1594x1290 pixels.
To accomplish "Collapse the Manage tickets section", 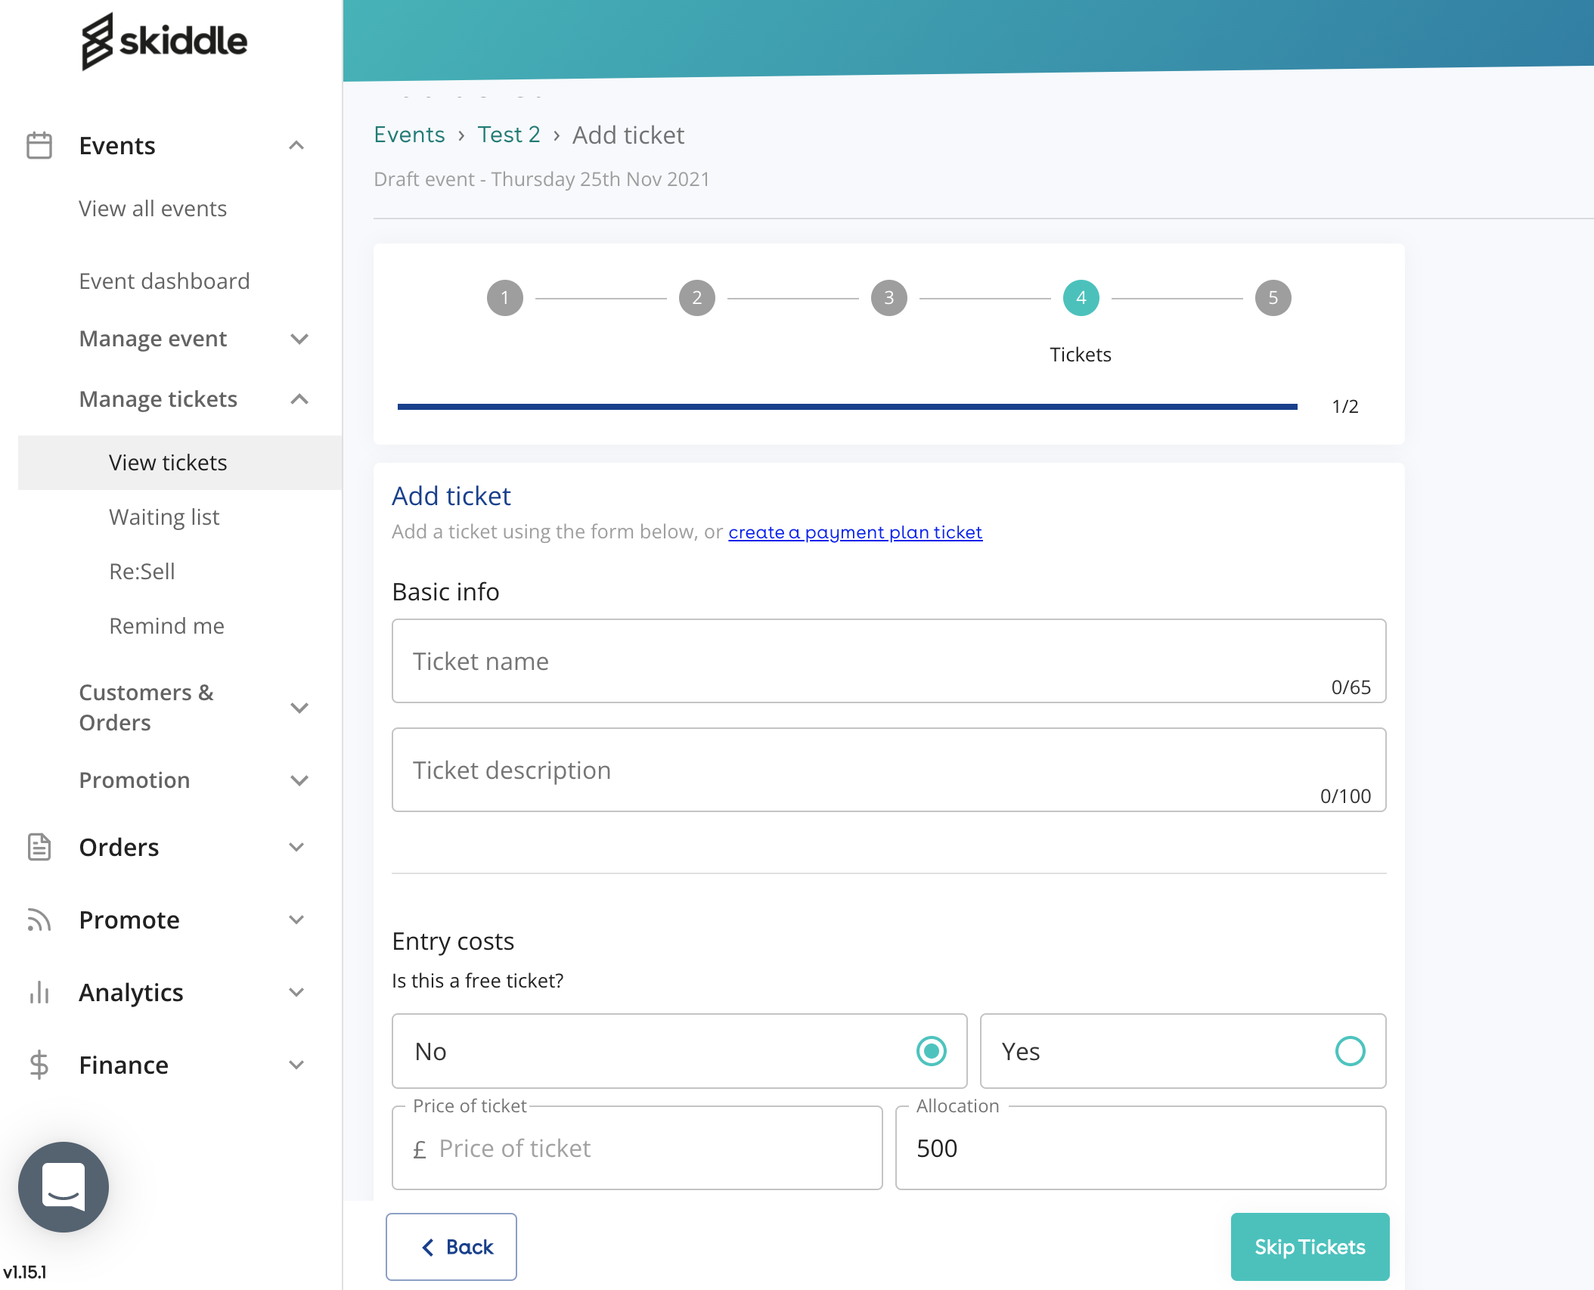I will click(x=299, y=399).
